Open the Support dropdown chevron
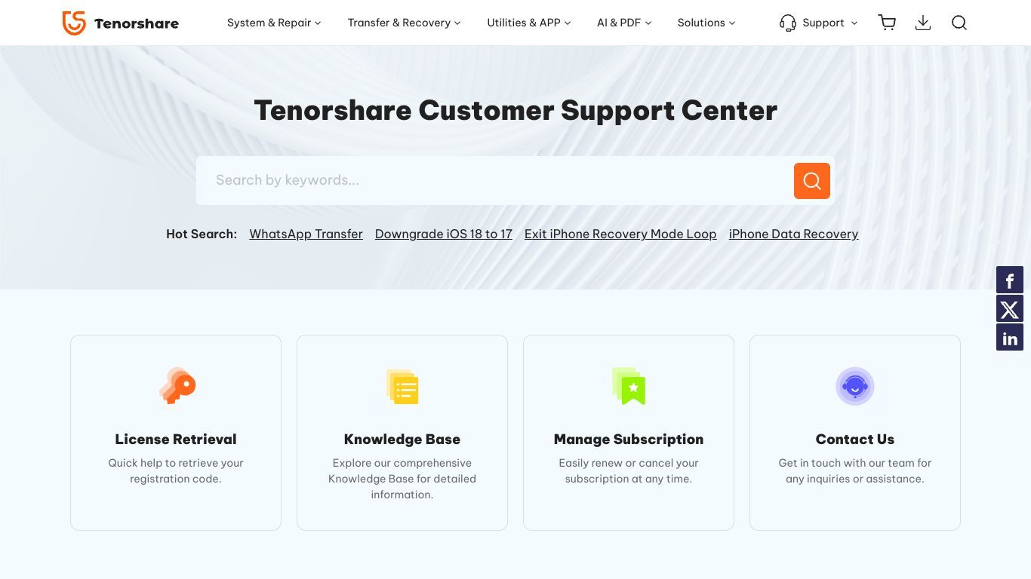Viewport: 1031px width, 579px height. click(x=854, y=23)
